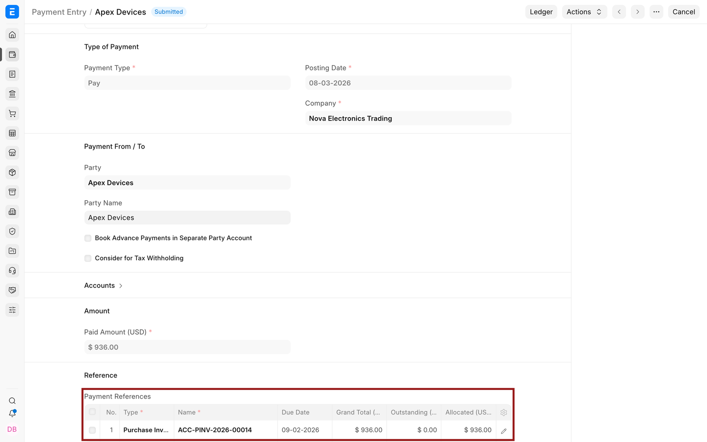Image resolution: width=707 pixels, height=442 pixels.
Task: Expand the Accounts section
Action: tap(103, 286)
